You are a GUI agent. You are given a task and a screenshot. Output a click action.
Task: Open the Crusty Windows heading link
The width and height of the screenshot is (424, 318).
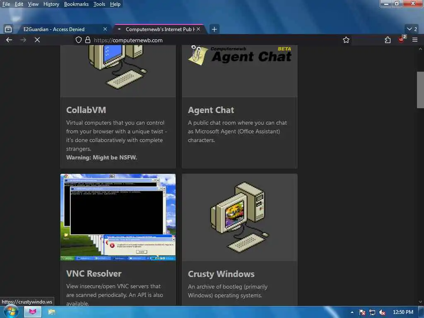pos(221,274)
